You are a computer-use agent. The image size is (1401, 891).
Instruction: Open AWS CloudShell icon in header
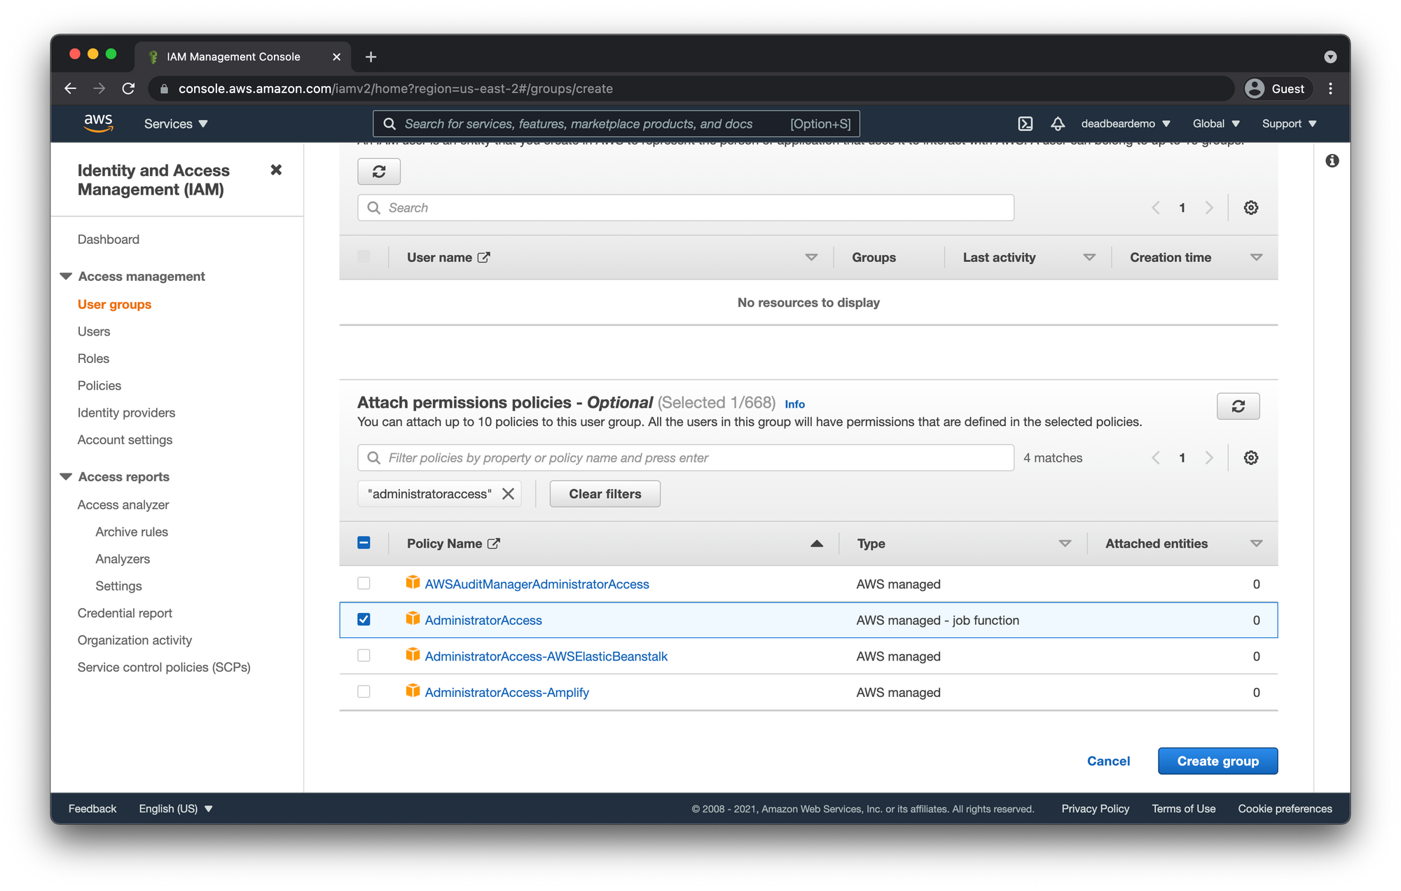pos(1025,124)
